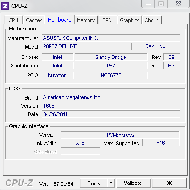Close the CPU-Z window
This screenshot has height=190, width=190.
coord(178,4)
